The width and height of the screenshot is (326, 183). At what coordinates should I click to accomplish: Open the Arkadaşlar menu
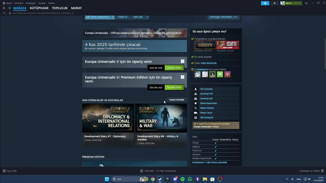click(x=31, y=3)
